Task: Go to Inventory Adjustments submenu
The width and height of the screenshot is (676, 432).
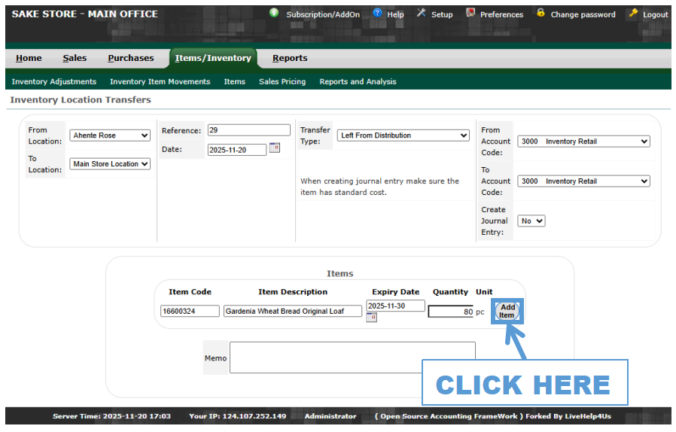Action: (x=54, y=81)
